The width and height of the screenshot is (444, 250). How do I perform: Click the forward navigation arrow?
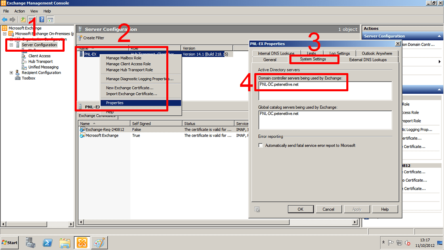pyautogui.click(x=13, y=19)
